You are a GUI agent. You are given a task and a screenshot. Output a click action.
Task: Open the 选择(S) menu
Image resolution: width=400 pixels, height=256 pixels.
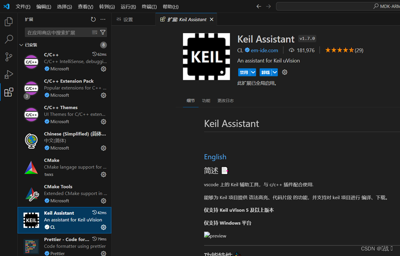tap(64, 6)
